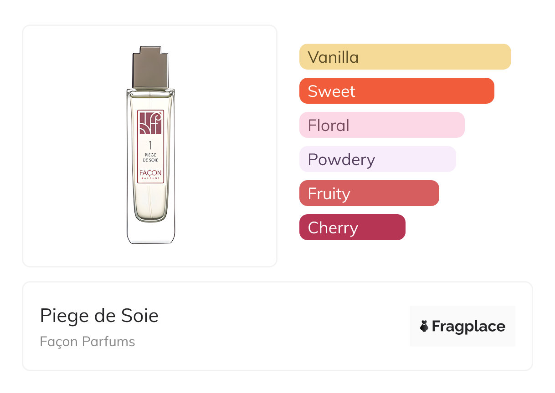The image size is (555, 393).
Task: Click the metallic cap of the perfume bottle
Action: [x=150, y=67]
